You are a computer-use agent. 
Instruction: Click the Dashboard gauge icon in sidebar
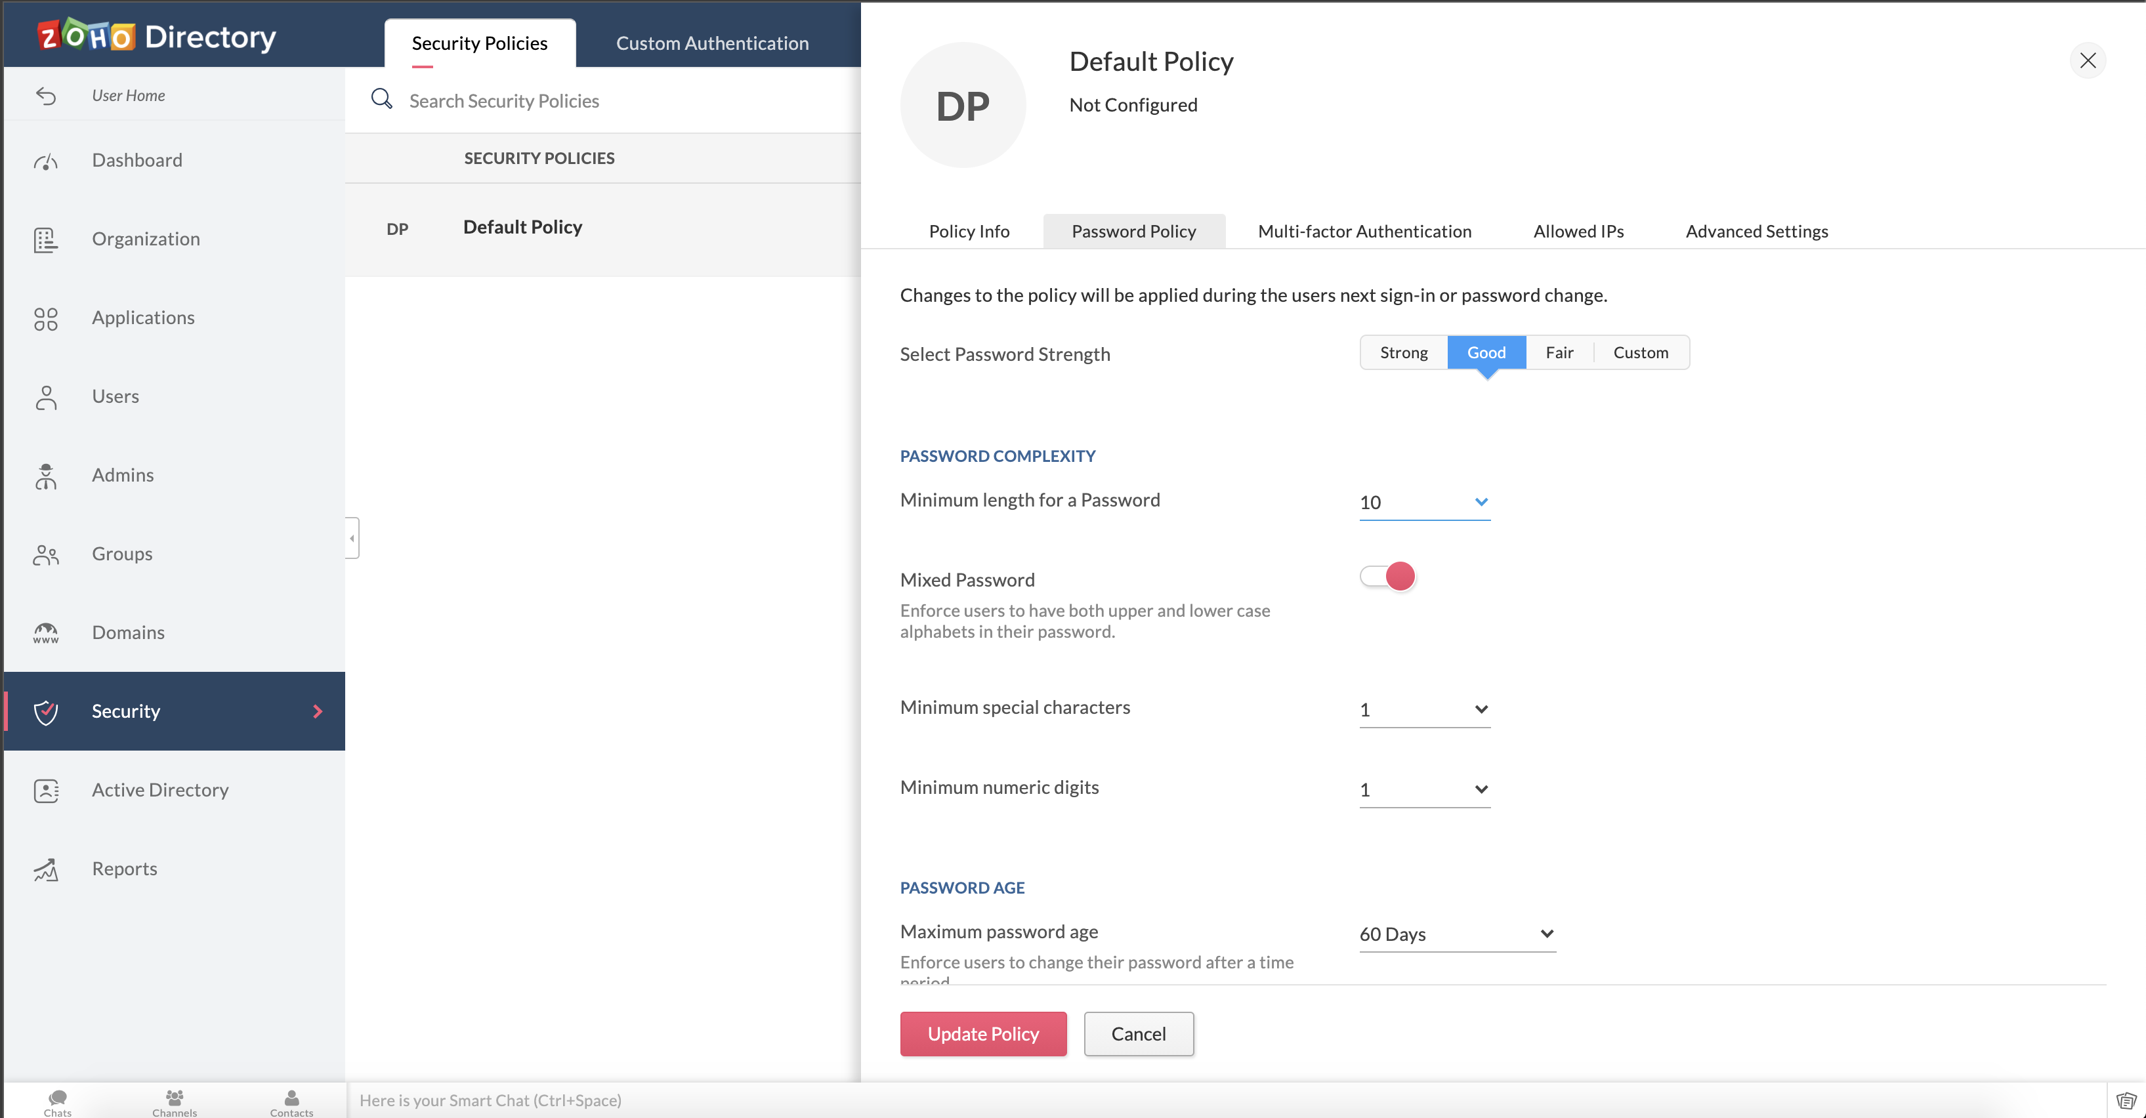pos(46,161)
